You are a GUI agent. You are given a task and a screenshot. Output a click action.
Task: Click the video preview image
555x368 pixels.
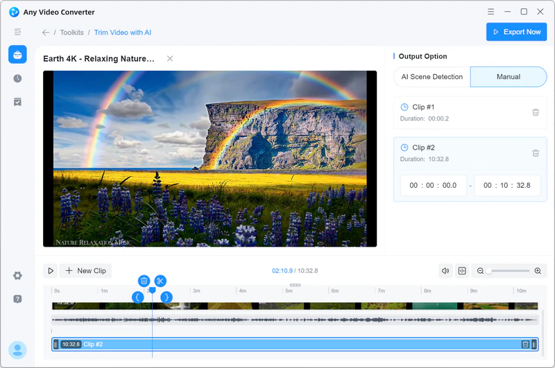click(210, 159)
